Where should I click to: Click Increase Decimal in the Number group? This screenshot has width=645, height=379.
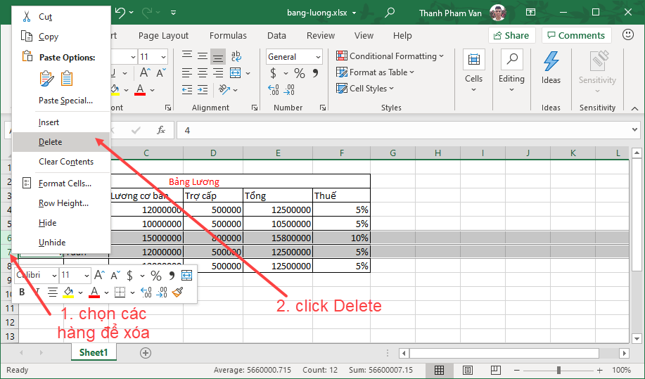[273, 89]
